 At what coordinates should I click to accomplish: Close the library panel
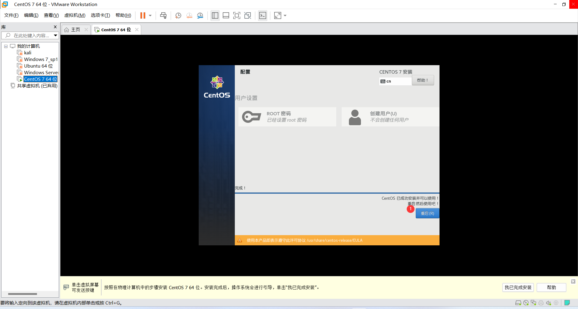(x=55, y=27)
